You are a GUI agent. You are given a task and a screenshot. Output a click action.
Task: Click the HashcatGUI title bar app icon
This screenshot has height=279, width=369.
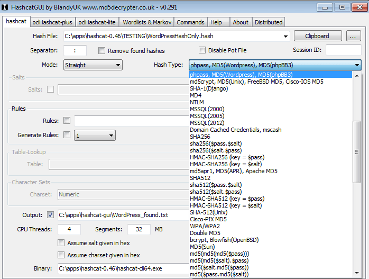(5, 7)
